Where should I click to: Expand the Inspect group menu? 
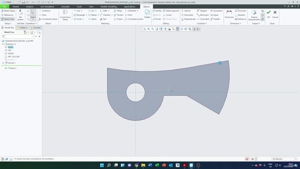256,23
